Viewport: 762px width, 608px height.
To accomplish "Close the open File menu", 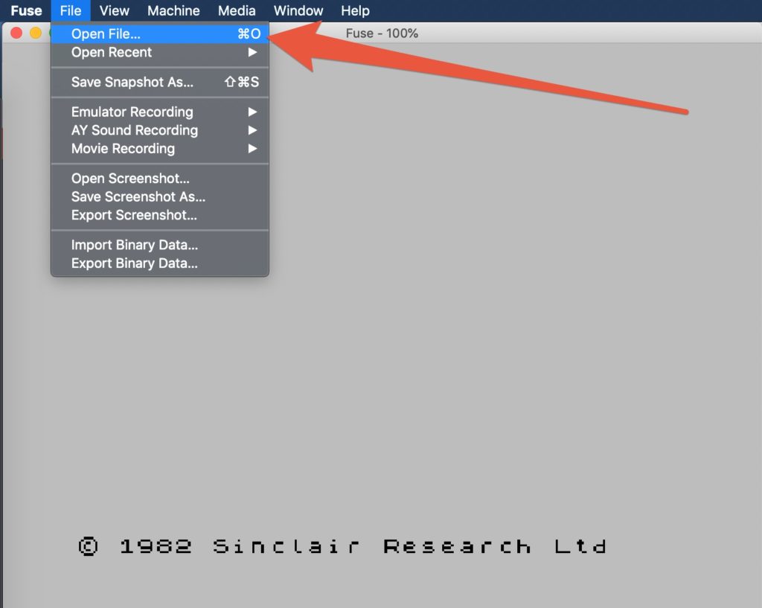I will (x=71, y=10).
